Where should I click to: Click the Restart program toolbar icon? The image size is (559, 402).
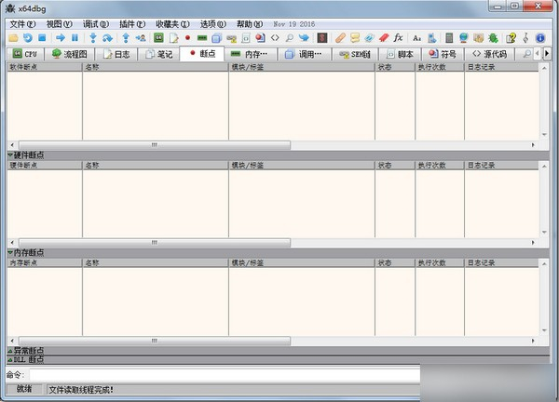point(28,38)
